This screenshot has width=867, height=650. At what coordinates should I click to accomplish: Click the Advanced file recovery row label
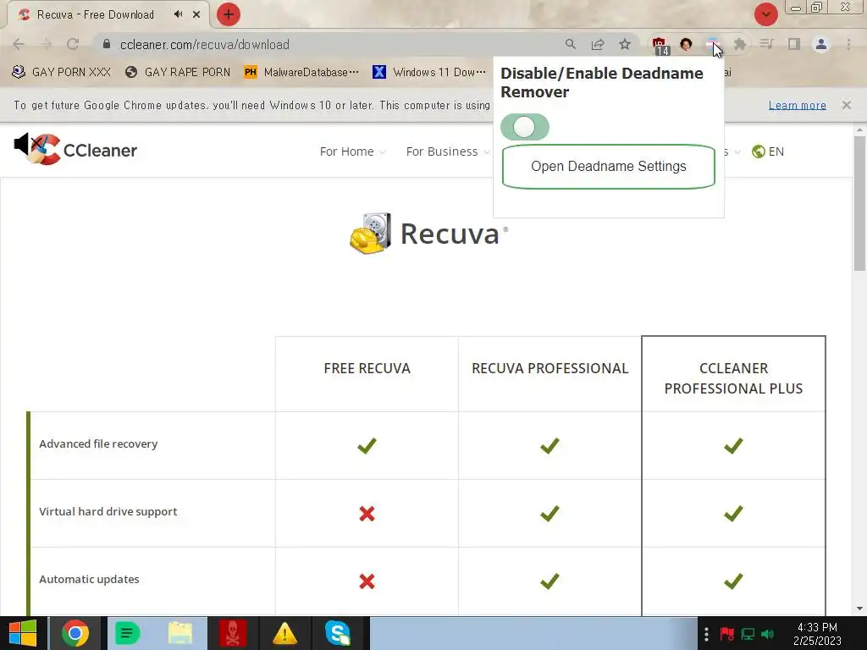(x=98, y=443)
